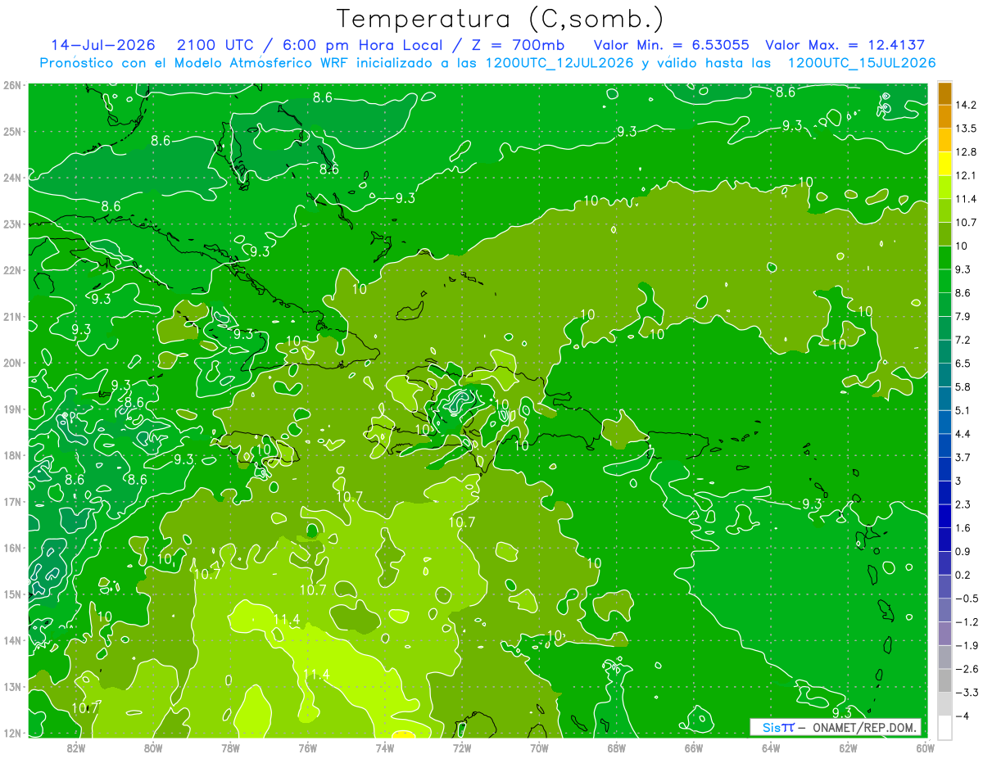Click longitude axis label '68W'
The height and width of the screenshot is (759, 983).
click(x=616, y=747)
